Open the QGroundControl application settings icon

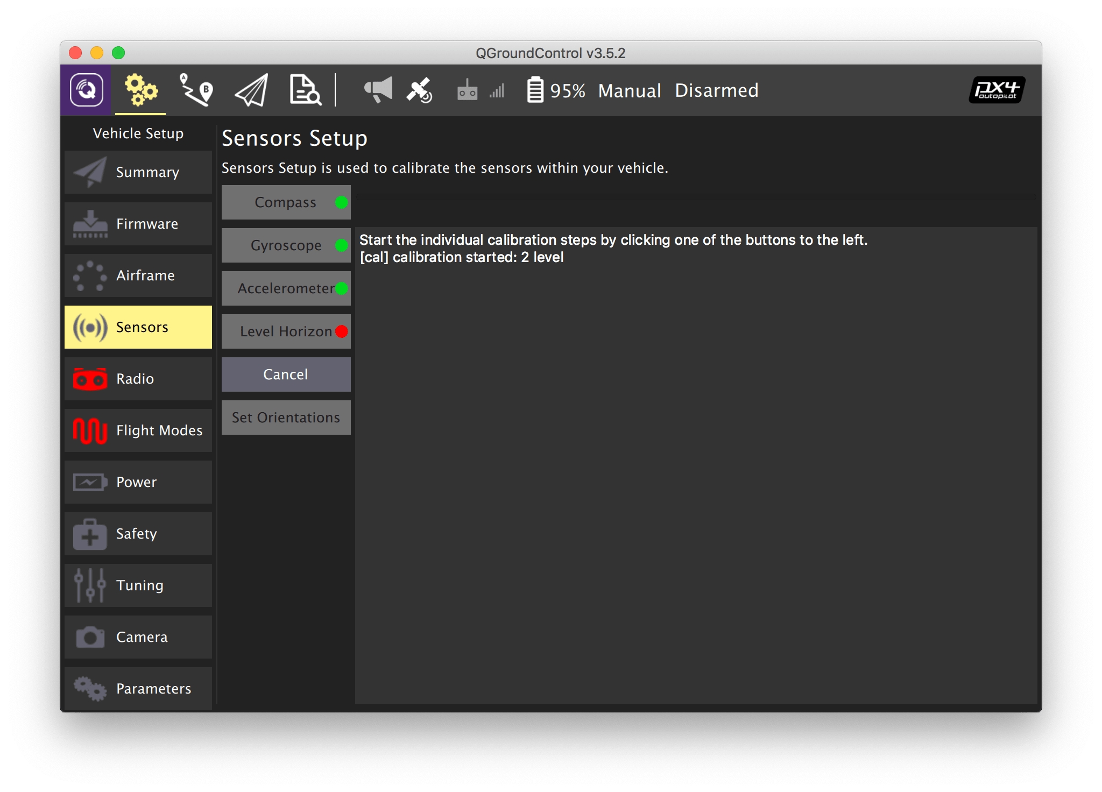[x=86, y=90]
